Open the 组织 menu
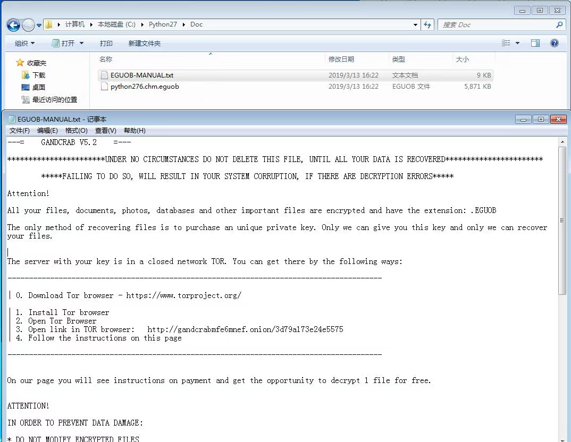571x442 pixels. click(25, 43)
